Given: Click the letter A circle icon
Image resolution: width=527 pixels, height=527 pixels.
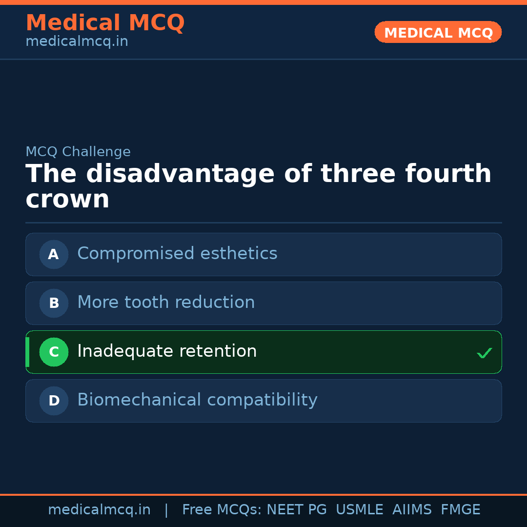Looking at the screenshot, I should tap(54, 254).
